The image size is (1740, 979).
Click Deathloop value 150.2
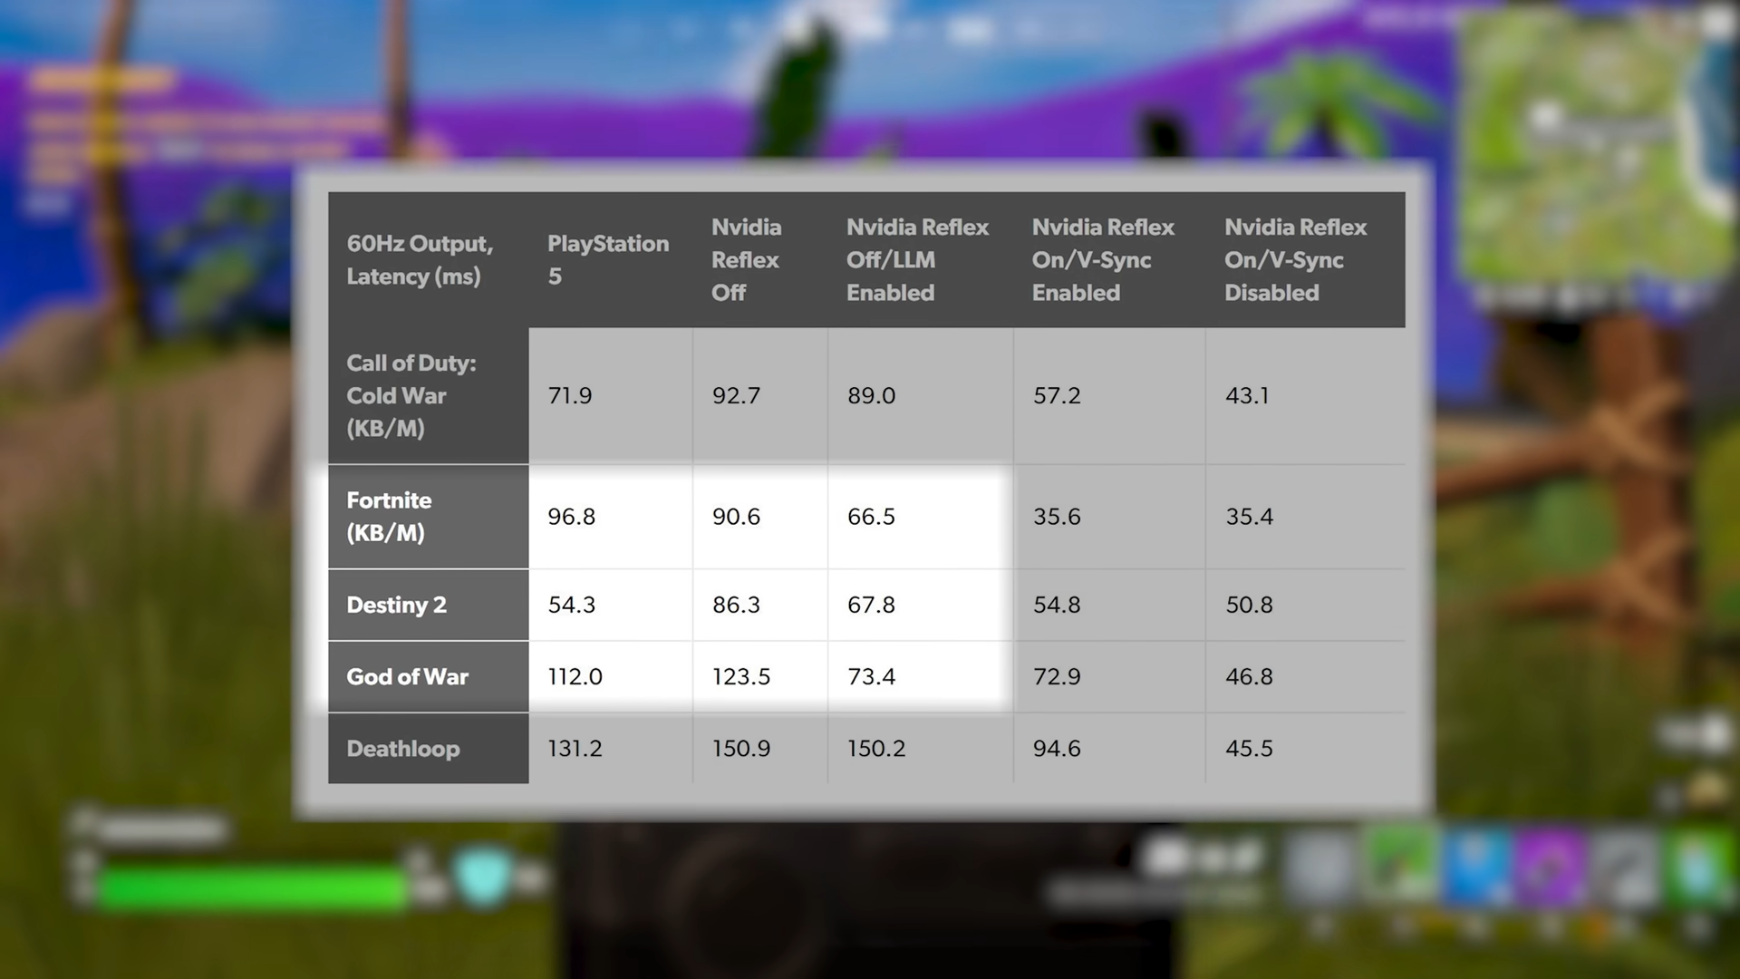click(875, 749)
